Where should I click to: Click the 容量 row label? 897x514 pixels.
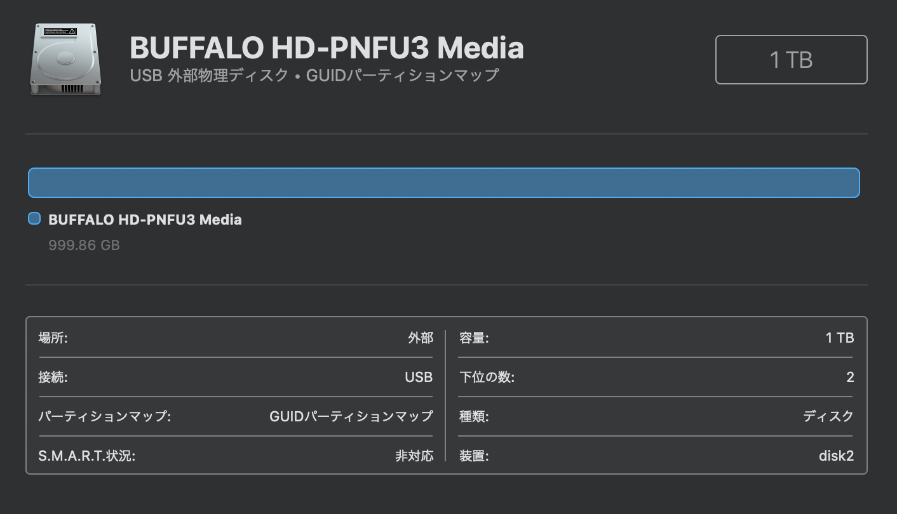(x=474, y=338)
